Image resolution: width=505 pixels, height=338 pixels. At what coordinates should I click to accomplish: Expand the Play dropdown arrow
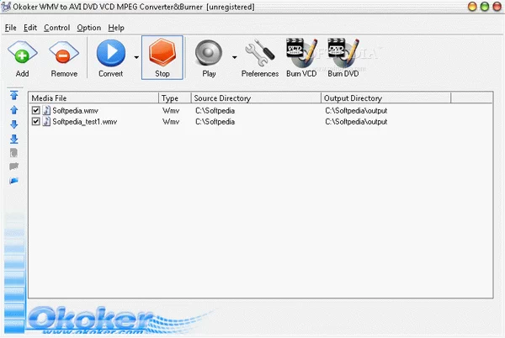[235, 57]
